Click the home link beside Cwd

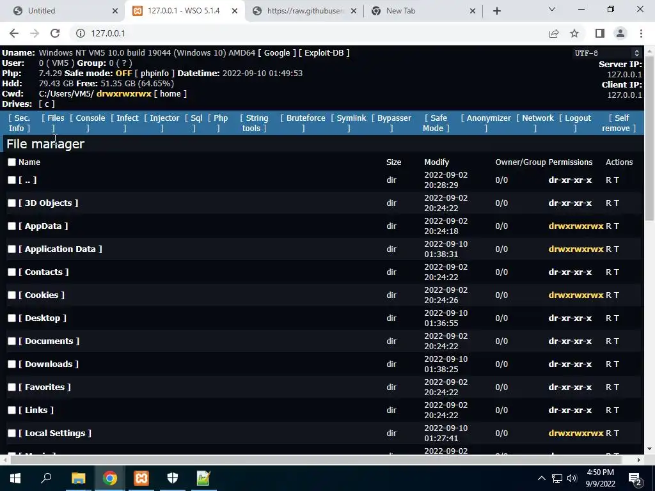(x=170, y=93)
